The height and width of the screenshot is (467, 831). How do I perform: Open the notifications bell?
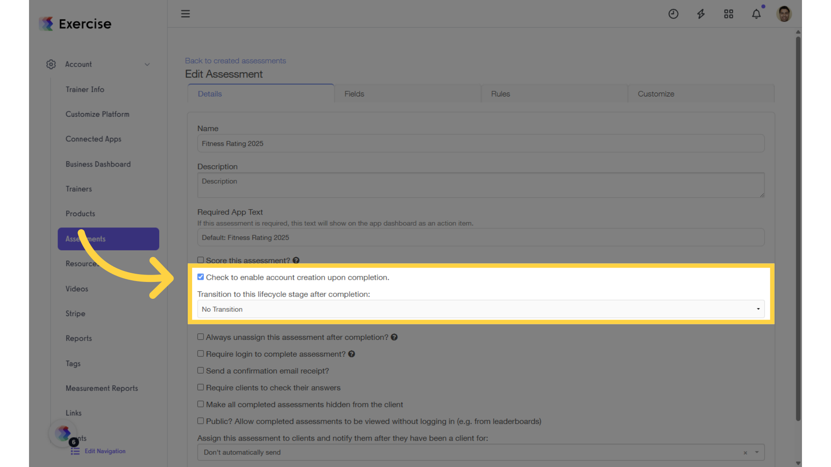pos(756,14)
